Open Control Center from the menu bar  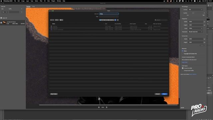(200, 1)
